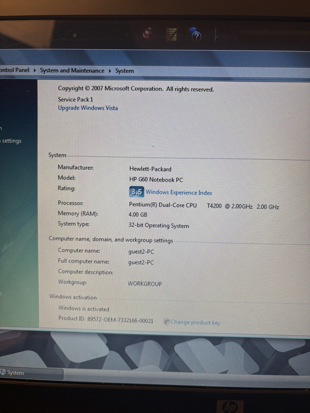Select 'HP G60 Notebook PC' model text
Viewport: 310px width, 413px height.
point(156,180)
